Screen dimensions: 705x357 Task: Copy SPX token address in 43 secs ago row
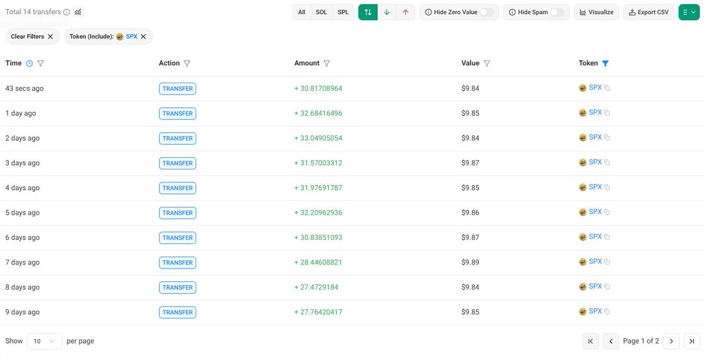pyautogui.click(x=607, y=88)
